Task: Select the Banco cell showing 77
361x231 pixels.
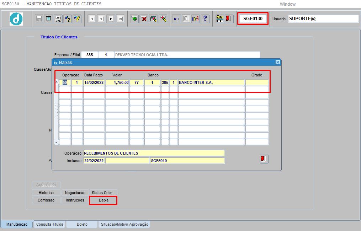Action: [x=137, y=82]
